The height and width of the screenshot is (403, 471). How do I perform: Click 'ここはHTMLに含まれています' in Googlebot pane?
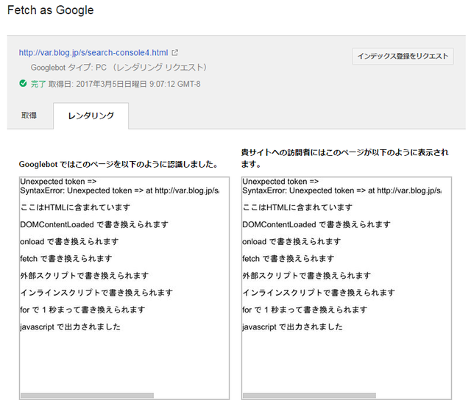click(x=75, y=207)
